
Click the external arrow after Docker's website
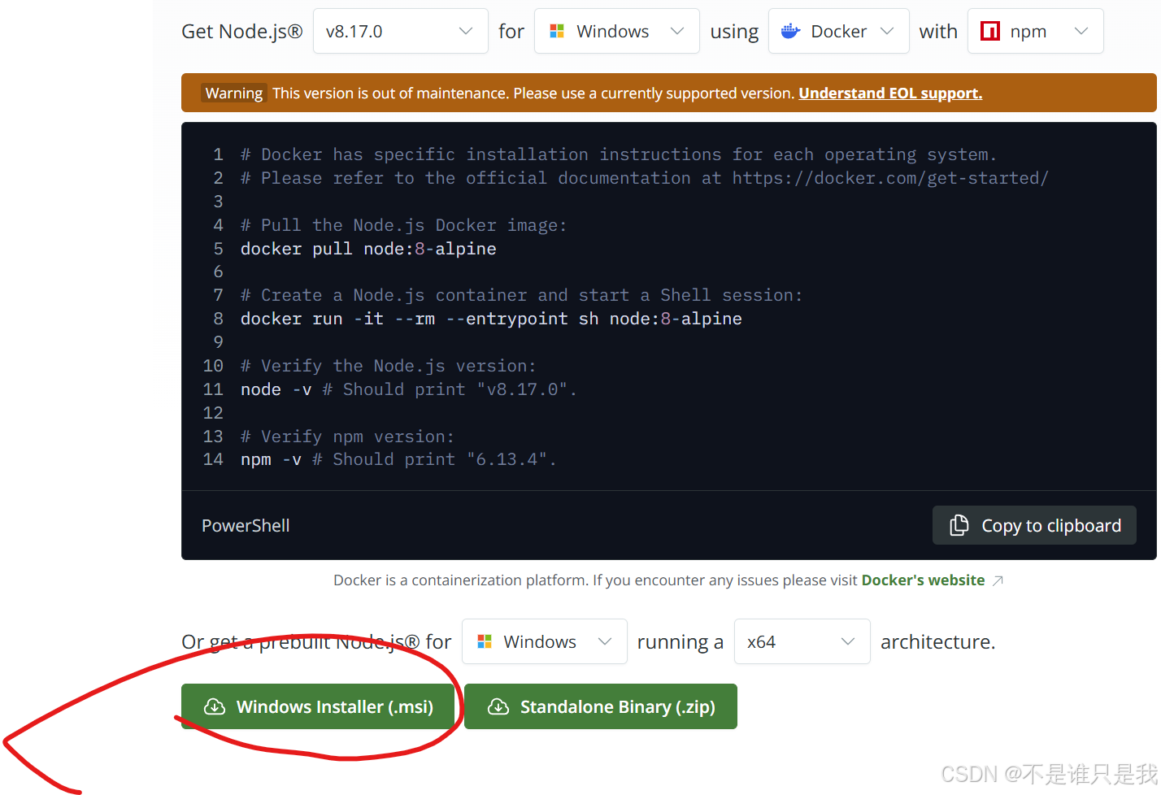tap(998, 580)
